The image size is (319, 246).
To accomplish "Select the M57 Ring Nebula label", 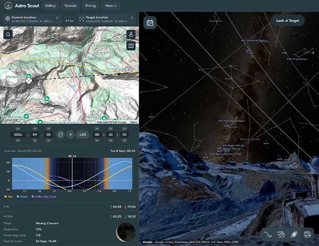I will tap(297, 59).
